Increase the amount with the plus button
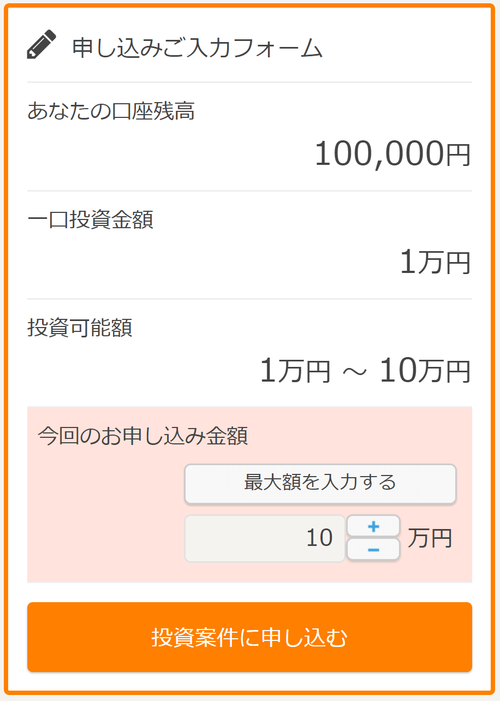The height and width of the screenshot is (701, 500). click(x=373, y=526)
